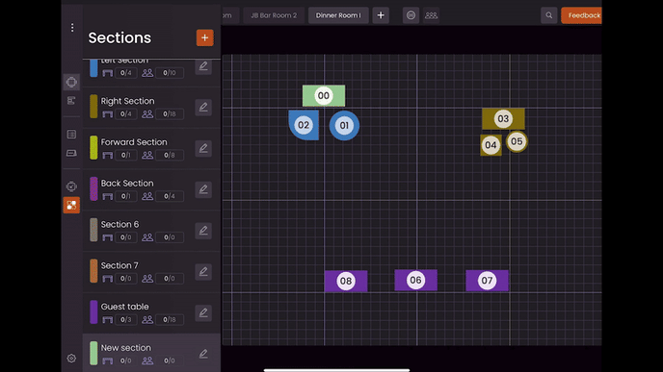
Task: Select table 03 on the floor plan
Action: (503, 119)
